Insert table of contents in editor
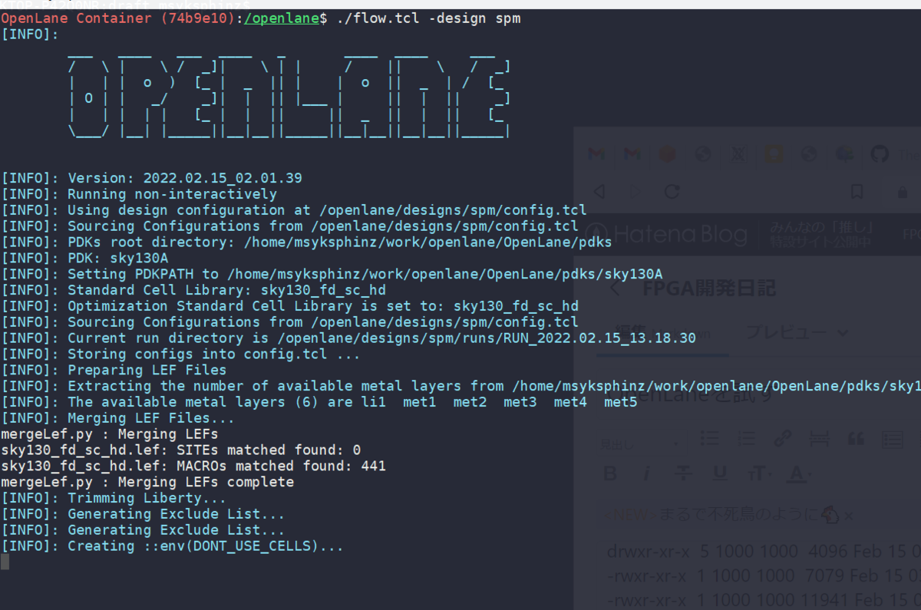921x610 pixels. [x=892, y=438]
